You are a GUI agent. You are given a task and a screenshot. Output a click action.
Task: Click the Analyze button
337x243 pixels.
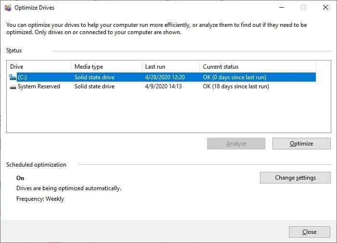pyautogui.click(x=236, y=144)
